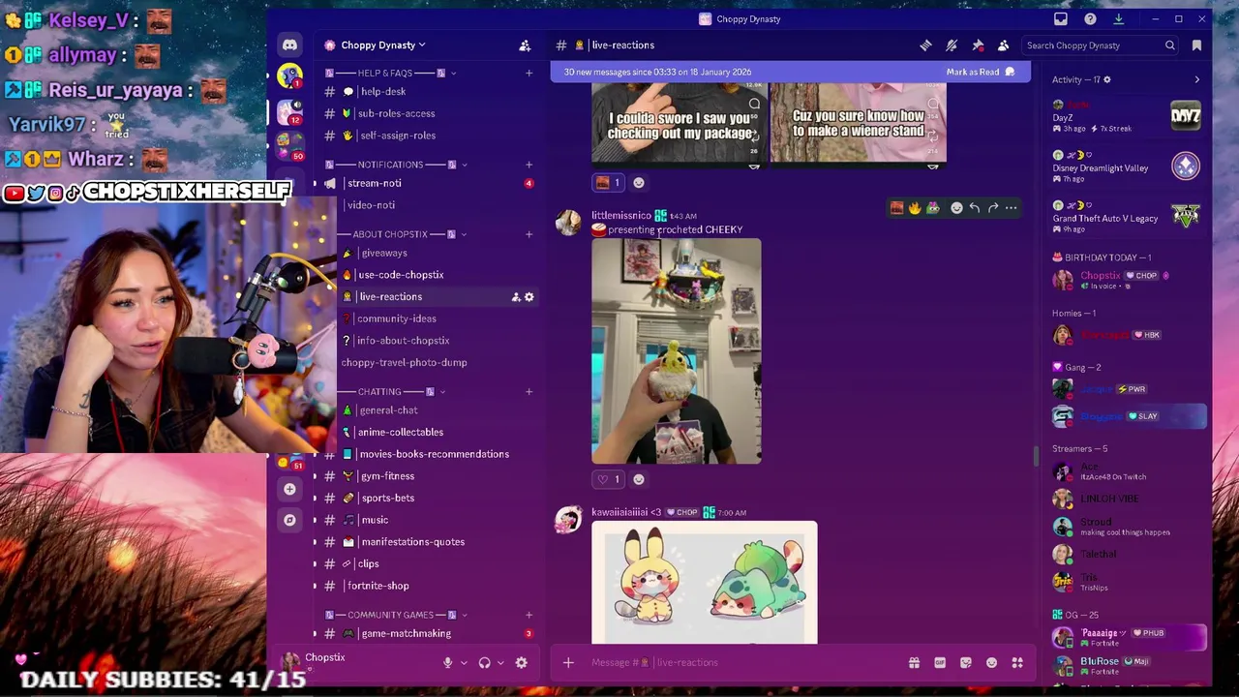Image resolution: width=1239 pixels, height=697 pixels.
Task: Open the sticker picker
Action: pos(966,662)
